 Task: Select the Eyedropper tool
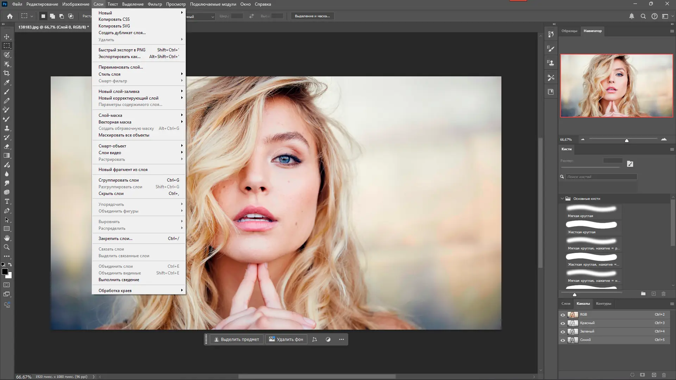click(x=7, y=82)
